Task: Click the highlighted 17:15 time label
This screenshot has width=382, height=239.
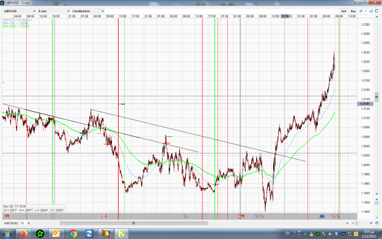Action: click(285, 16)
